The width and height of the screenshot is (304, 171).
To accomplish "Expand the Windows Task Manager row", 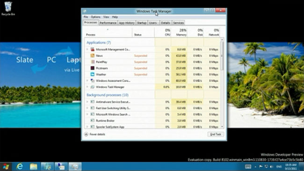I will [87, 87].
